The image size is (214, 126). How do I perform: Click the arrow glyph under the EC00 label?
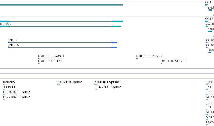(206, 95)
